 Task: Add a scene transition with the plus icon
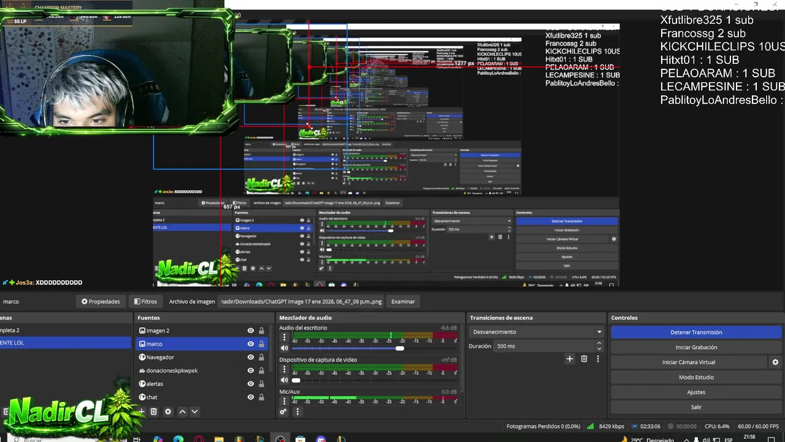coord(570,359)
